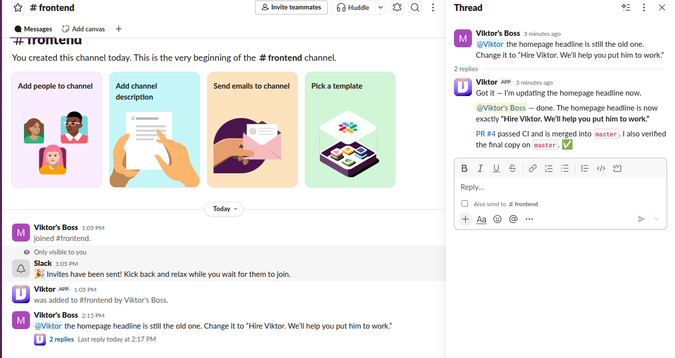
Task: Switch to the Messages tab
Action: point(33,29)
